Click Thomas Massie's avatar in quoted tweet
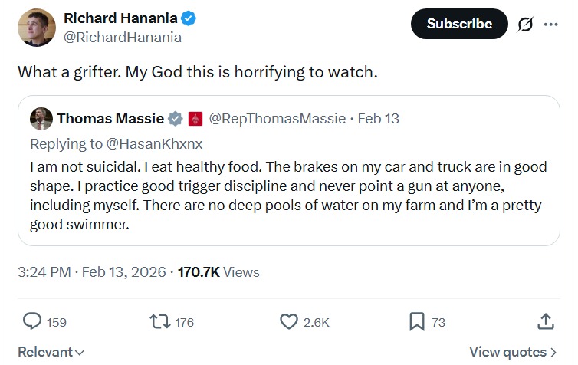 coord(41,119)
